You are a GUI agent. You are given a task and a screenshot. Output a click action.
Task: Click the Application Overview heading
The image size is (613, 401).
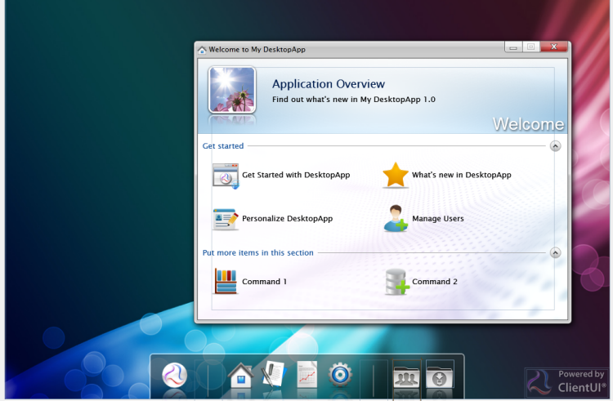tap(329, 84)
